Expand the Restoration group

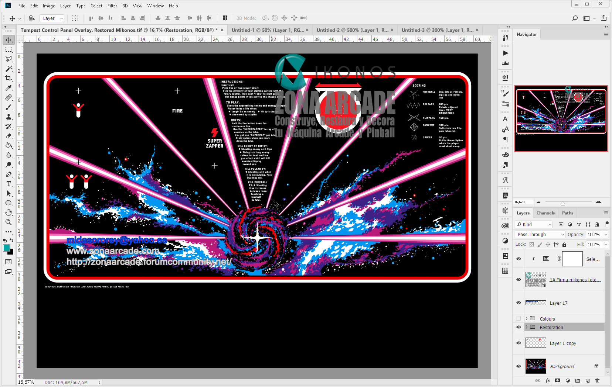[x=526, y=327]
